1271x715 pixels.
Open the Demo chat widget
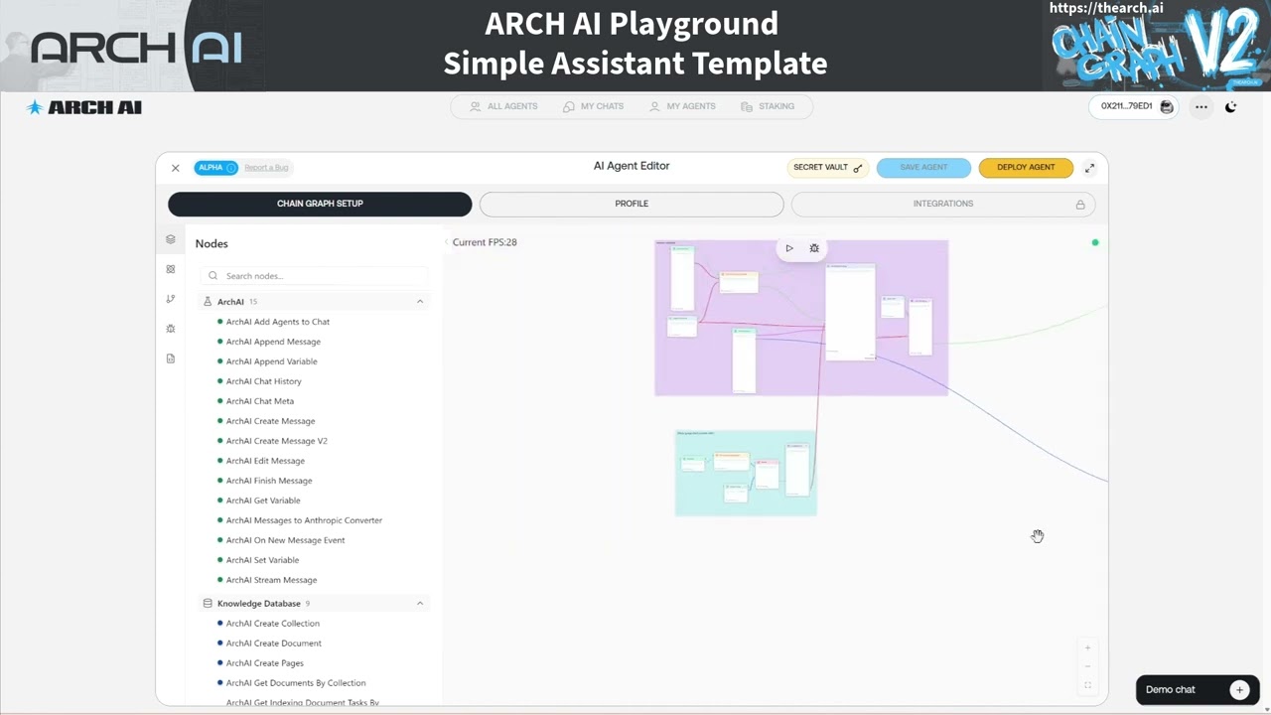pyautogui.click(x=1197, y=689)
